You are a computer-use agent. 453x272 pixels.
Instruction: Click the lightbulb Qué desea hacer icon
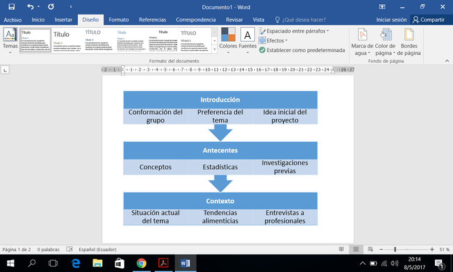(277, 19)
